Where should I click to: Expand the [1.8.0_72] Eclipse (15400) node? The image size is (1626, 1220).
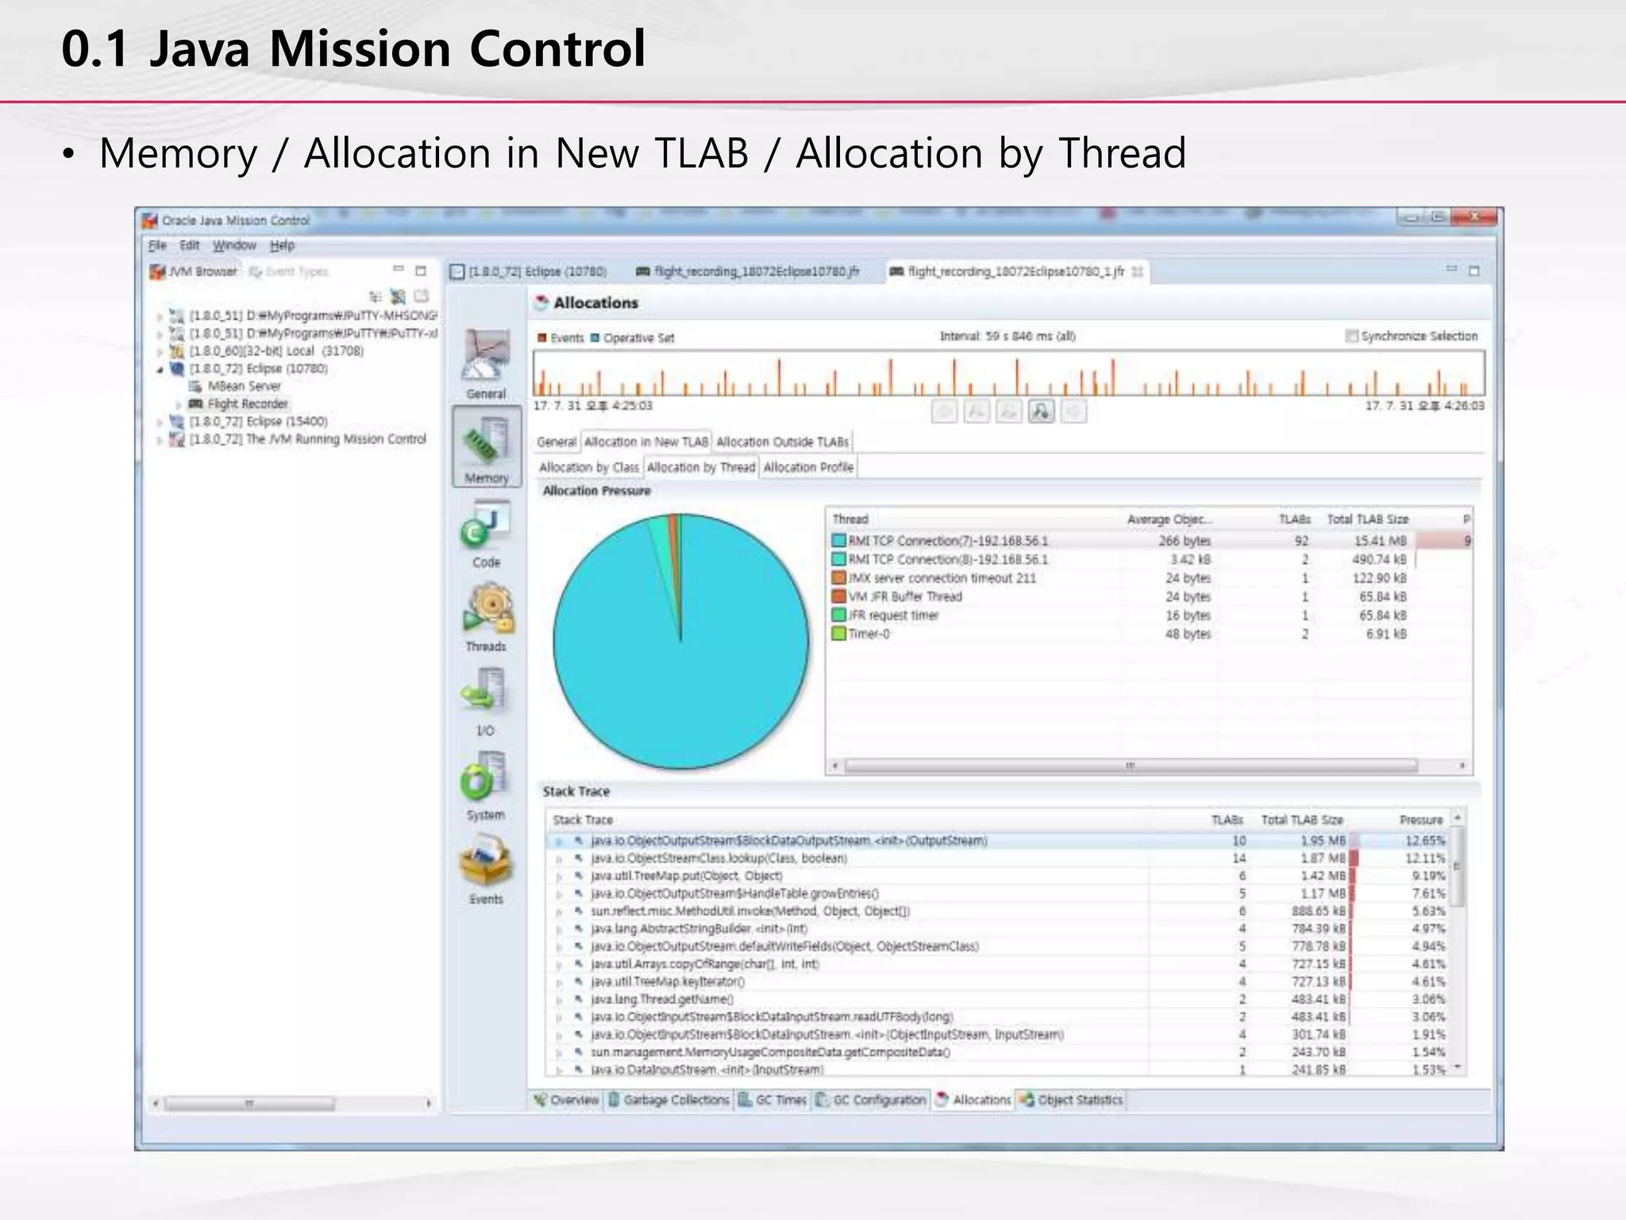click(x=160, y=422)
